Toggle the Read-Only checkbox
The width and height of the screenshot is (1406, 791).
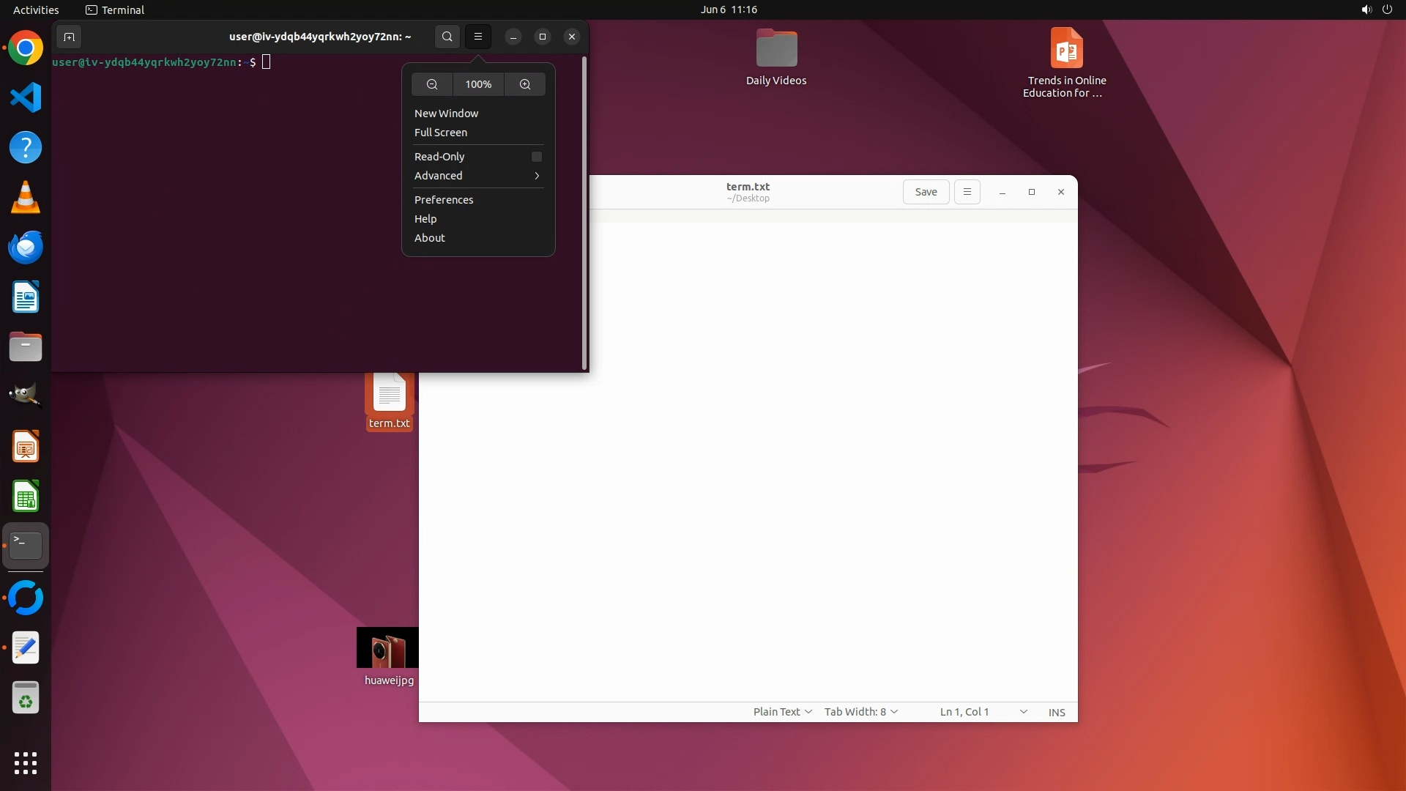[x=536, y=157]
